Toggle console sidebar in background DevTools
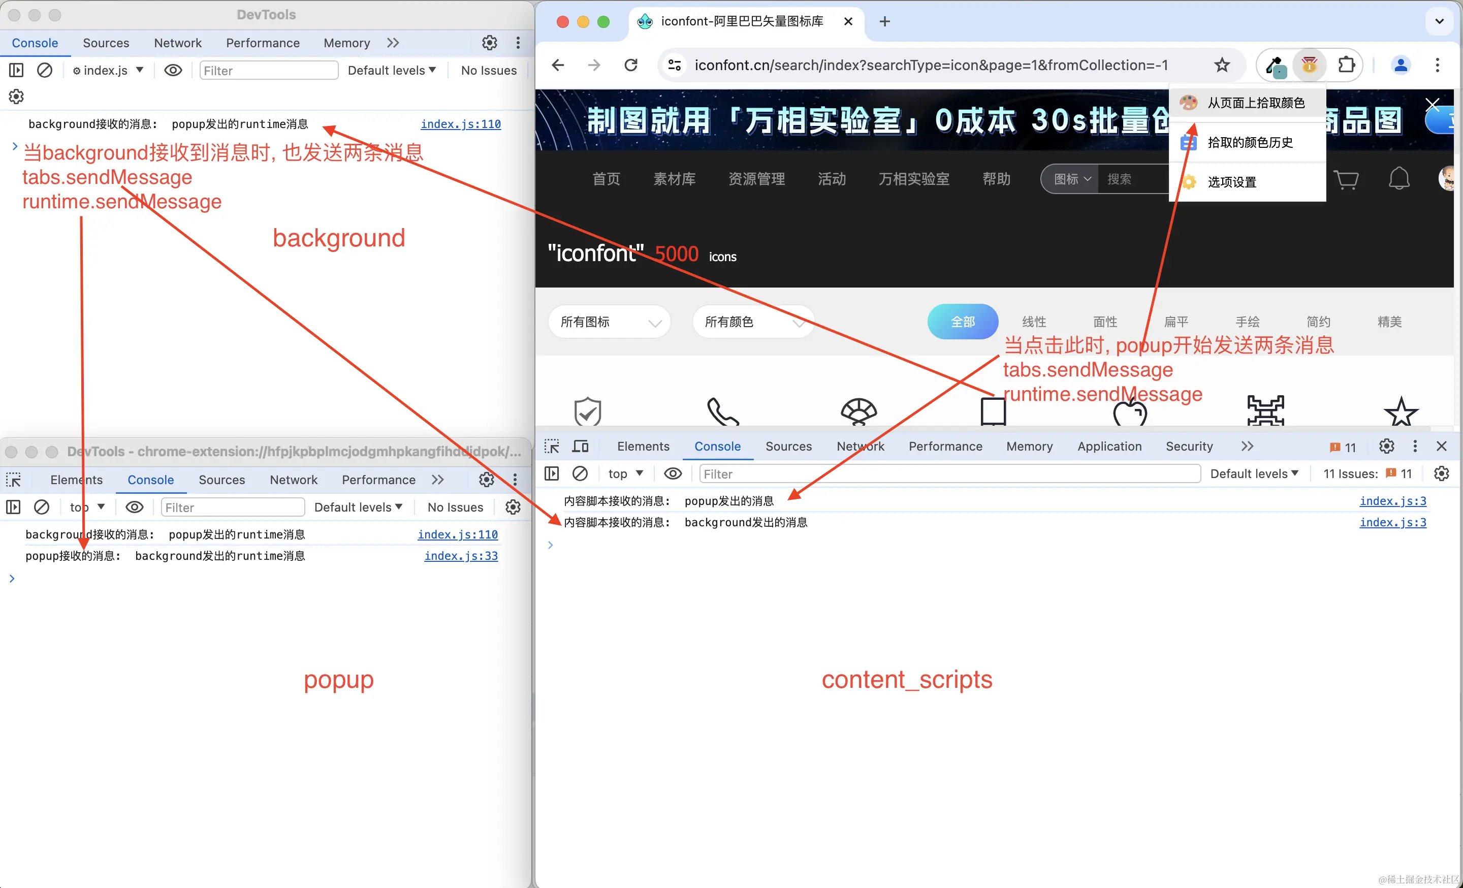This screenshot has width=1463, height=888. [x=16, y=70]
